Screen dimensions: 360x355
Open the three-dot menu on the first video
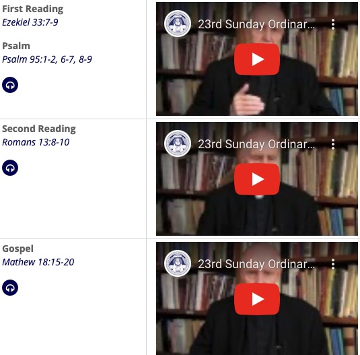pyautogui.click(x=333, y=24)
